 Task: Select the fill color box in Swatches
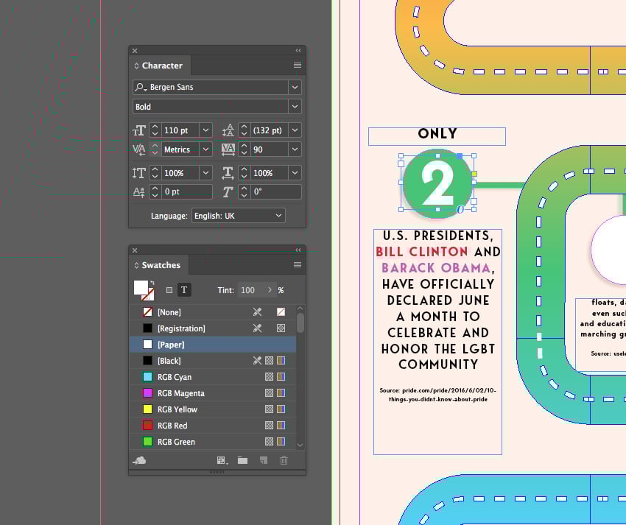[141, 288]
